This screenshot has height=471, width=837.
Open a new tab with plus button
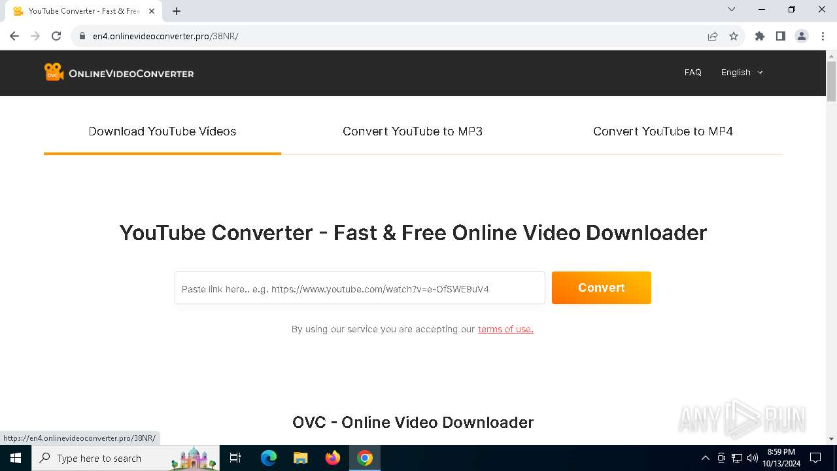177,11
